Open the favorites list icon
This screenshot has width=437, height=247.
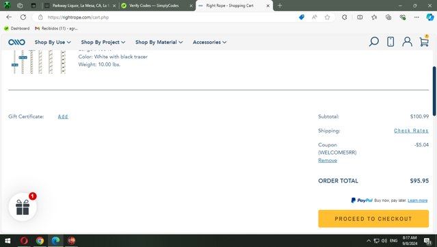(374, 17)
